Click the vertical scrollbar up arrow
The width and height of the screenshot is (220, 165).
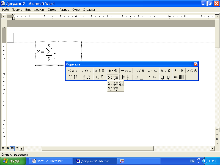click(217, 17)
